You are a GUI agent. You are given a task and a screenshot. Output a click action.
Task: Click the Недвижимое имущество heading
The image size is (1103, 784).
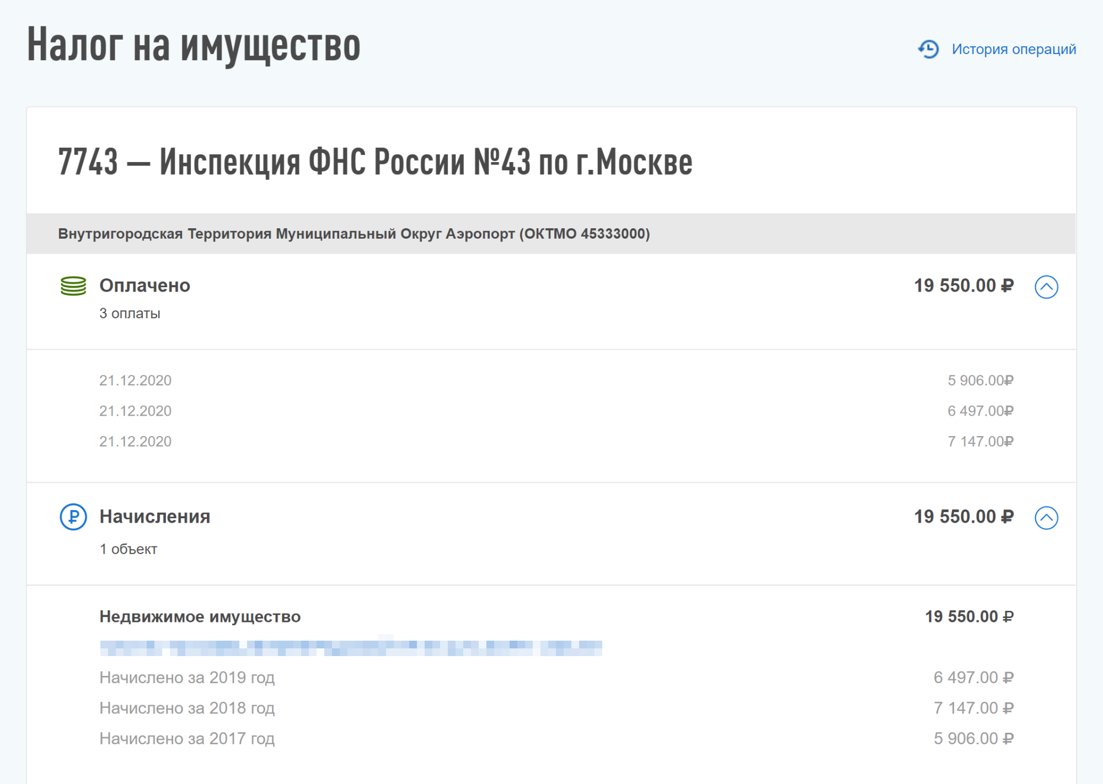(200, 616)
